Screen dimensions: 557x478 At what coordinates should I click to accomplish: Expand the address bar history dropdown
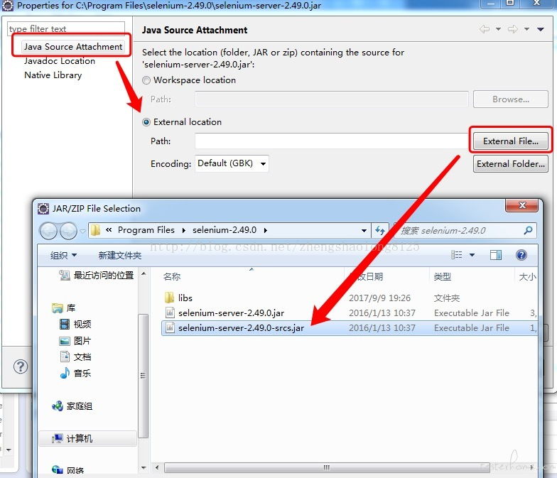click(x=364, y=230)
